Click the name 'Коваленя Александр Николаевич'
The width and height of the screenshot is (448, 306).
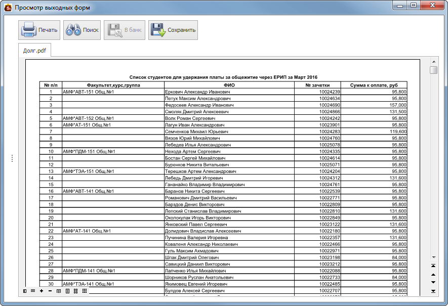[x=201, y=244]
